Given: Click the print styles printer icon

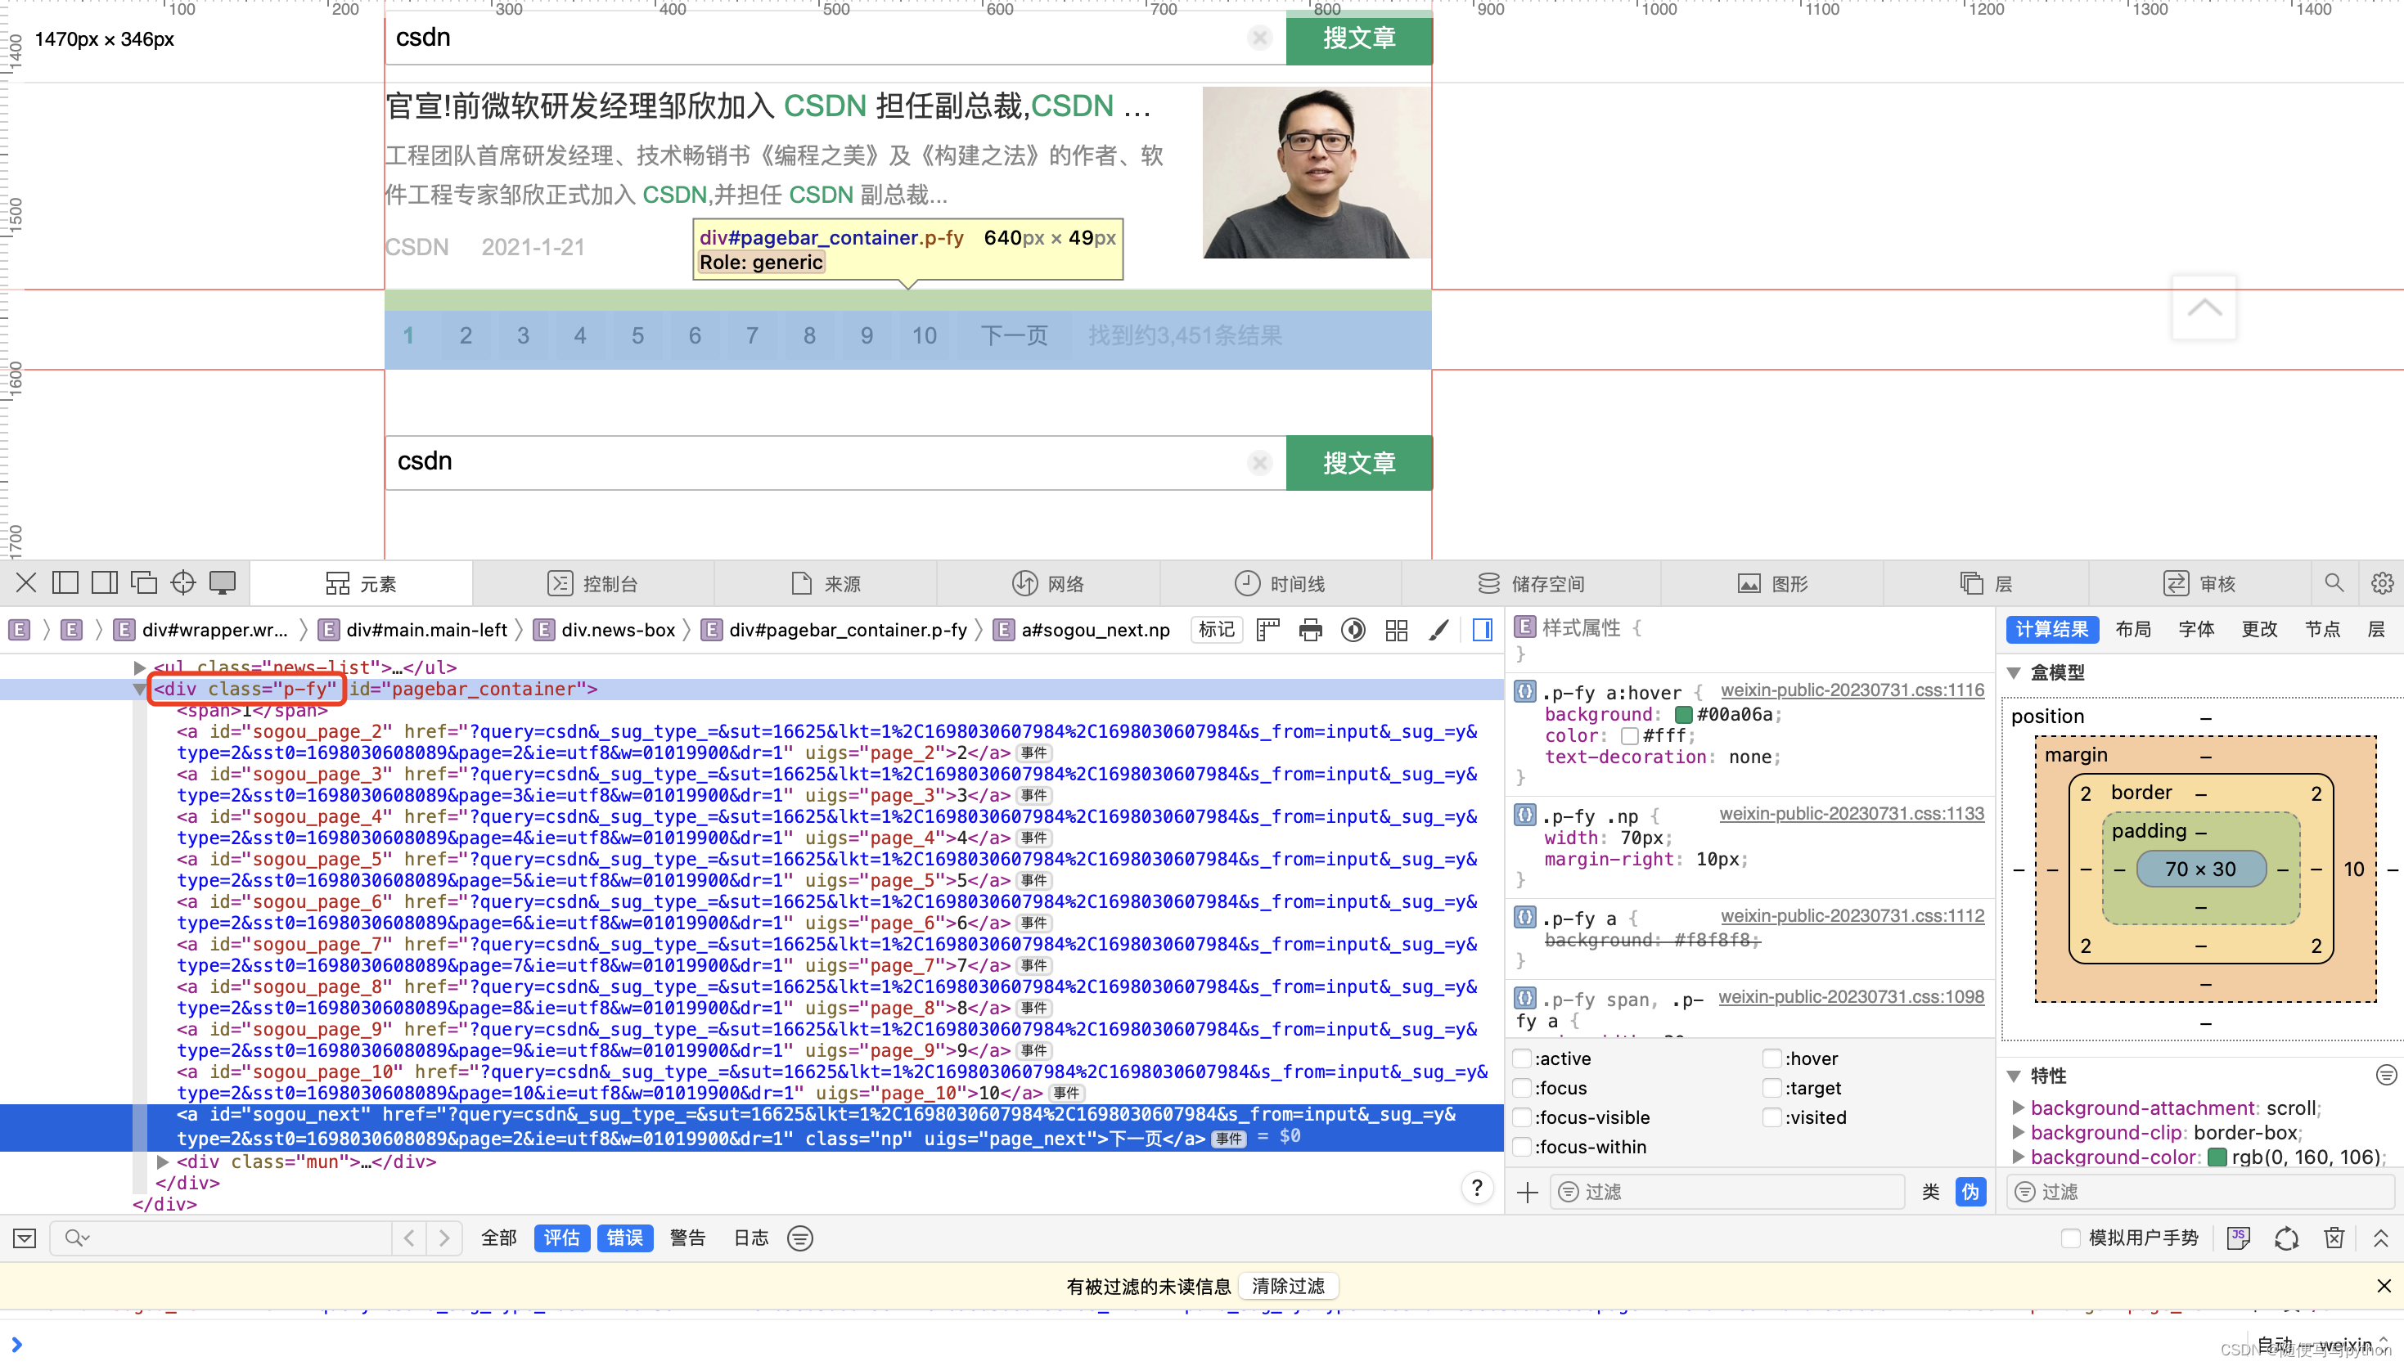Looking at the screenshot, I should click(x=1310, y=630).
